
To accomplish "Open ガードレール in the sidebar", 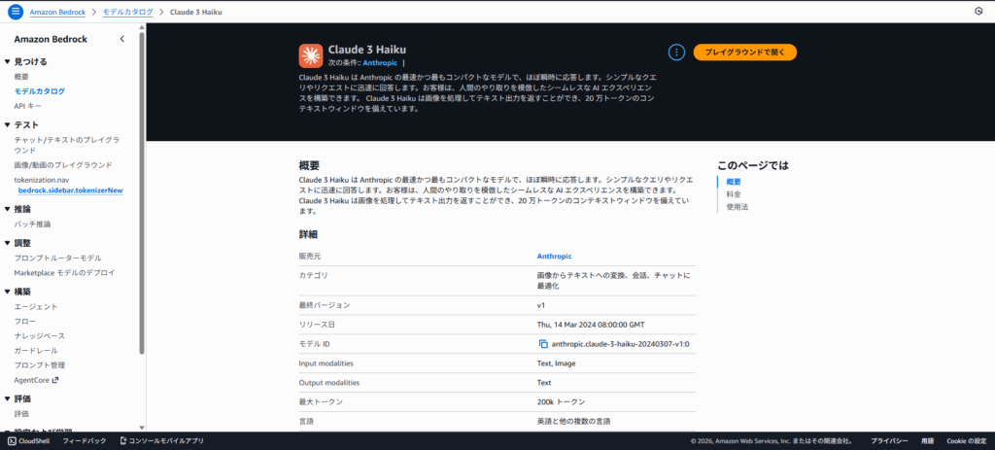I will [x=36, y=350].
